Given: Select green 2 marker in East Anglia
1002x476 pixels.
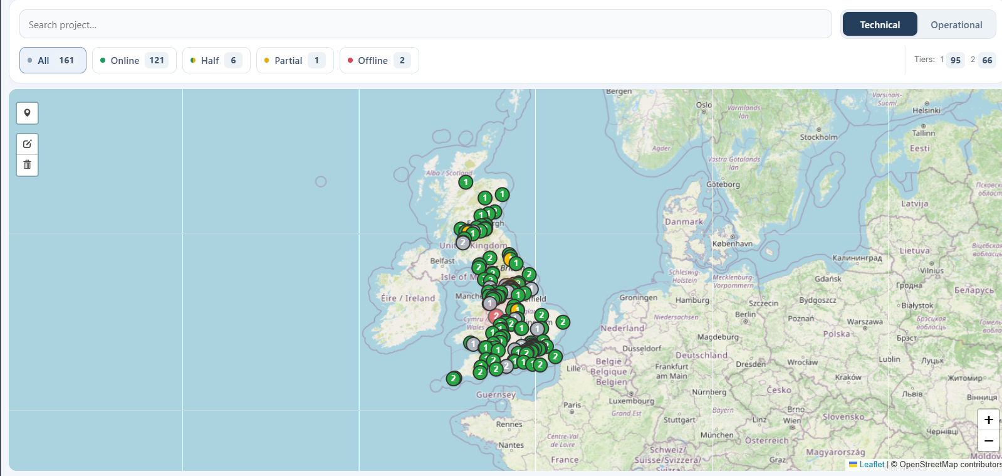Looking at the screenshot, I should [563, 322].
